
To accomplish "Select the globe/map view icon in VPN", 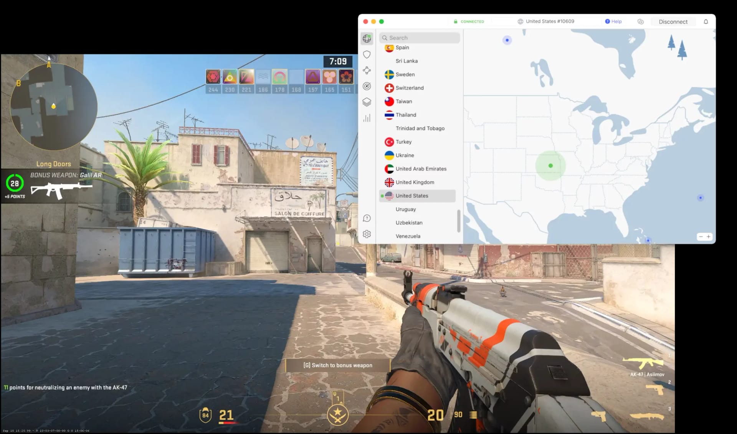I will 367,38.
